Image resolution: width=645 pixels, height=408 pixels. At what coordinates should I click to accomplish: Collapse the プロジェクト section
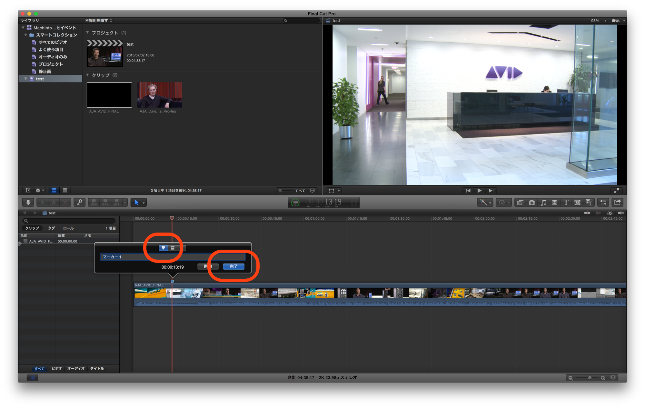click(87, 33)
